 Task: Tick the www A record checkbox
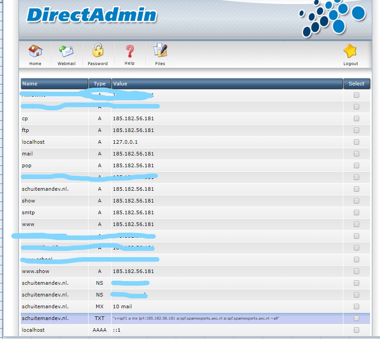[356, 224]
